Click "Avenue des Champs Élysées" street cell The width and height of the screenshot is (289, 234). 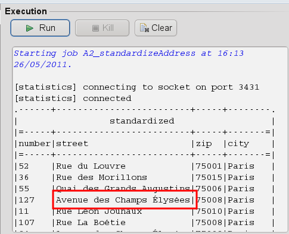[x=123, y=200]
